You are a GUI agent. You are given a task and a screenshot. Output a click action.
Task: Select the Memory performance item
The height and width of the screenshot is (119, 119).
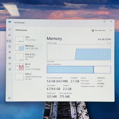pos(29,47)
